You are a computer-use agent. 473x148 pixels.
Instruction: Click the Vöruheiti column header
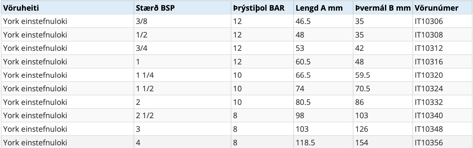tap(21, 8)
